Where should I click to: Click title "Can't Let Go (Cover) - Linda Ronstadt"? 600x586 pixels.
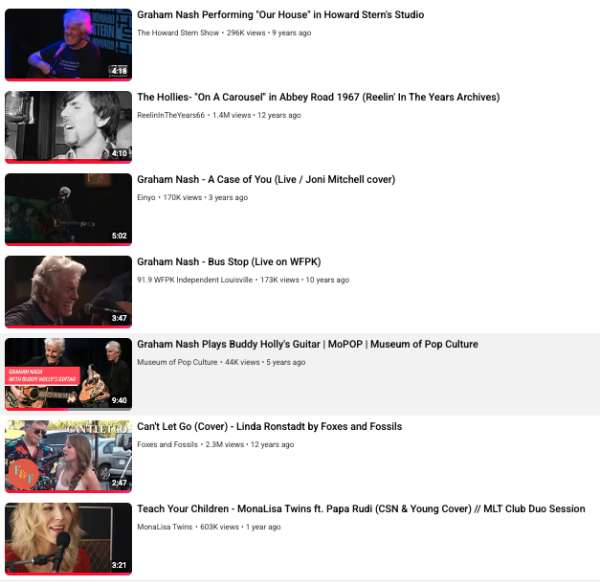270,427
